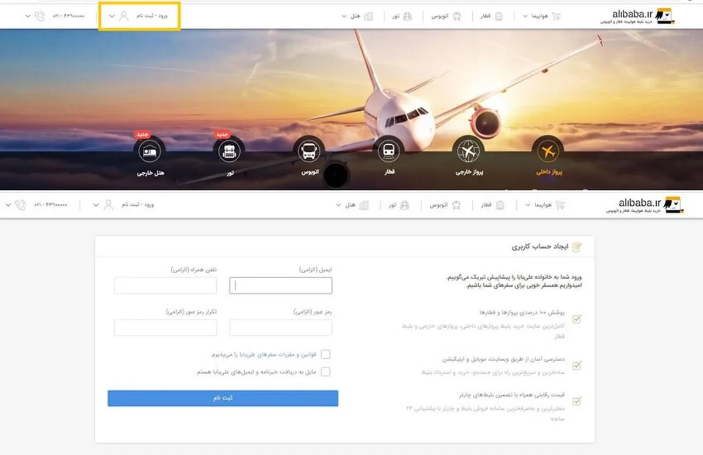This screenshot has width=703, height=455.
Task: Click the mobile phone (تلفن همراه) field
Action: pyautogui.click(x=165, y=286)
